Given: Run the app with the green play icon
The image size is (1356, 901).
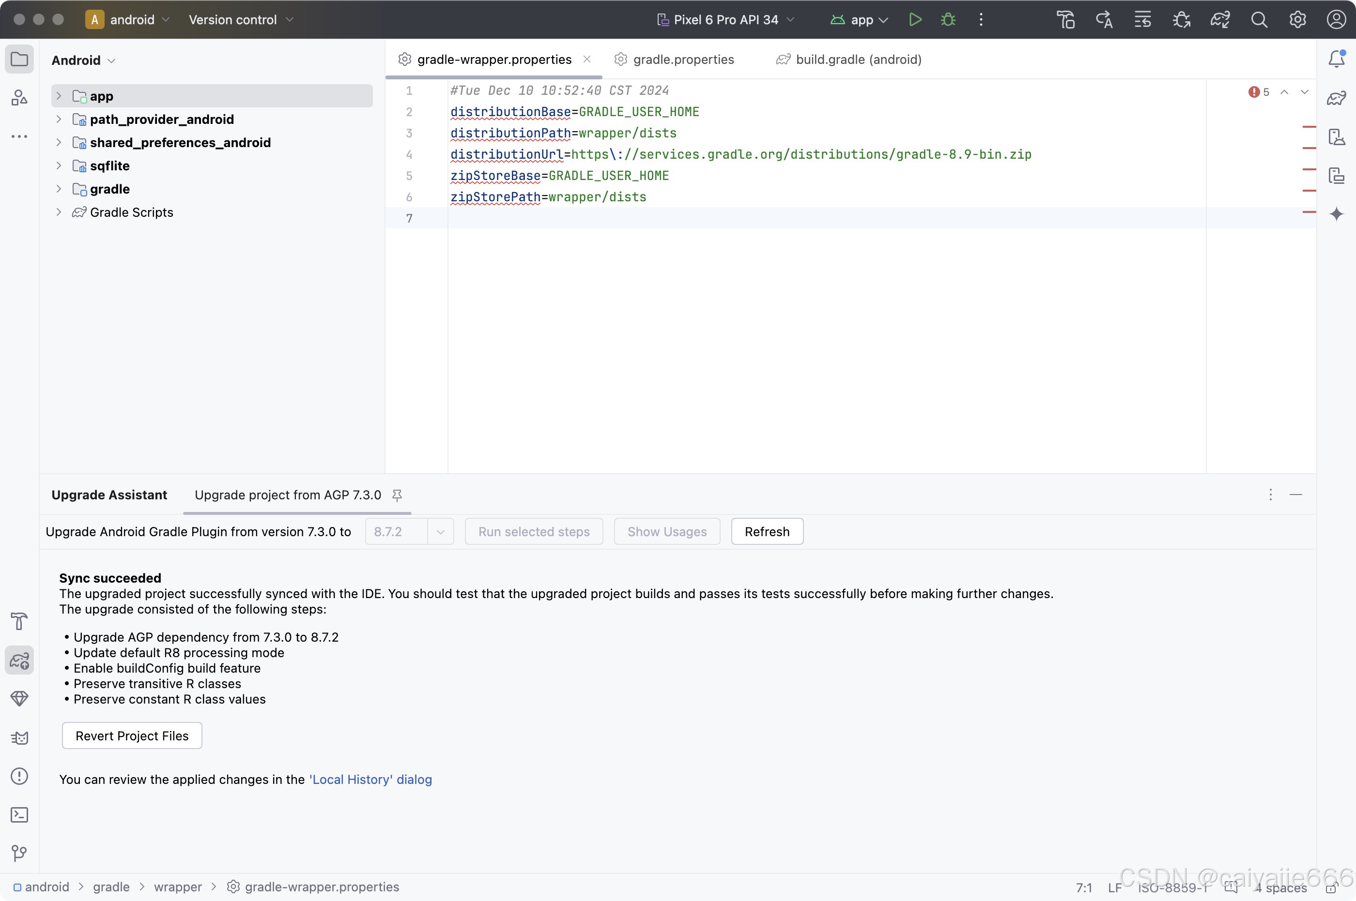Looking at the screenshot, I should (x=915, y=19).
